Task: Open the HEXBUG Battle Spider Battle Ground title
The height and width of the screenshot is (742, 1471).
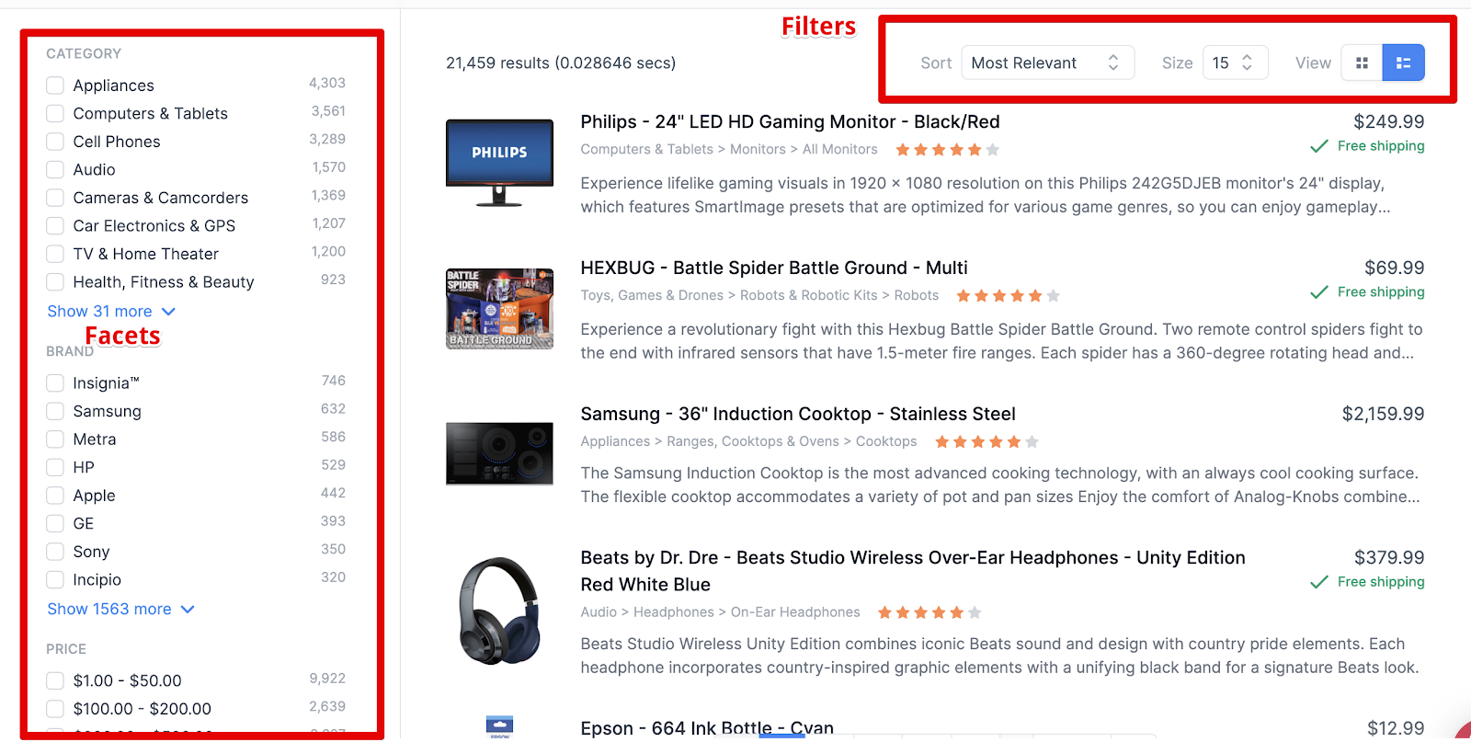Action: 774,268
